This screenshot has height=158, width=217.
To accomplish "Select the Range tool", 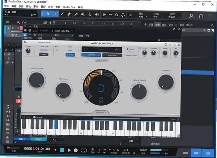I will click(55, 14).
